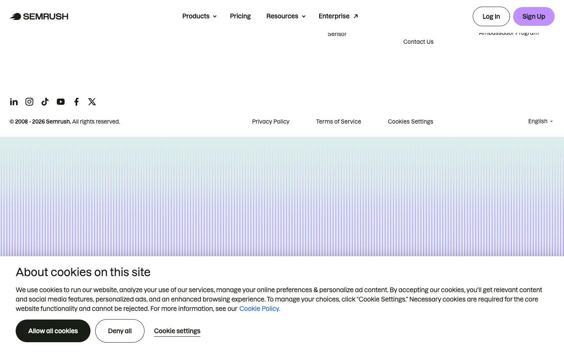
Task: Open the YouTube social icon
Action: 61,102
